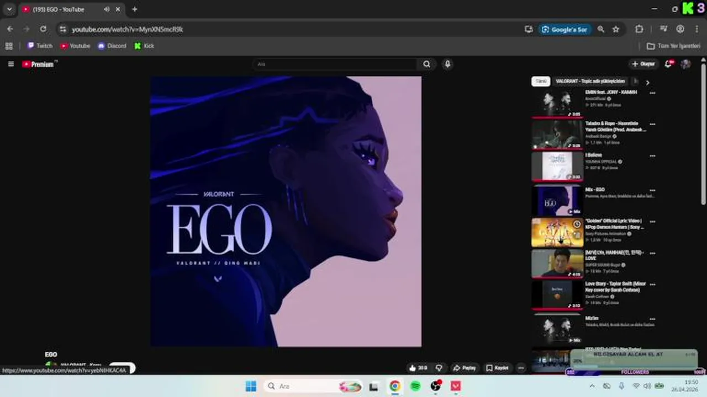This screenshot has width=707, height=397.
Task: Open Spotify from the taskbar
Action: tap(415, 386)
